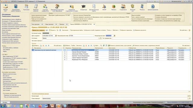Toggle В выписку checkbox in row 2
Viewport: 193px width, 108px height.
click(66, 52)
